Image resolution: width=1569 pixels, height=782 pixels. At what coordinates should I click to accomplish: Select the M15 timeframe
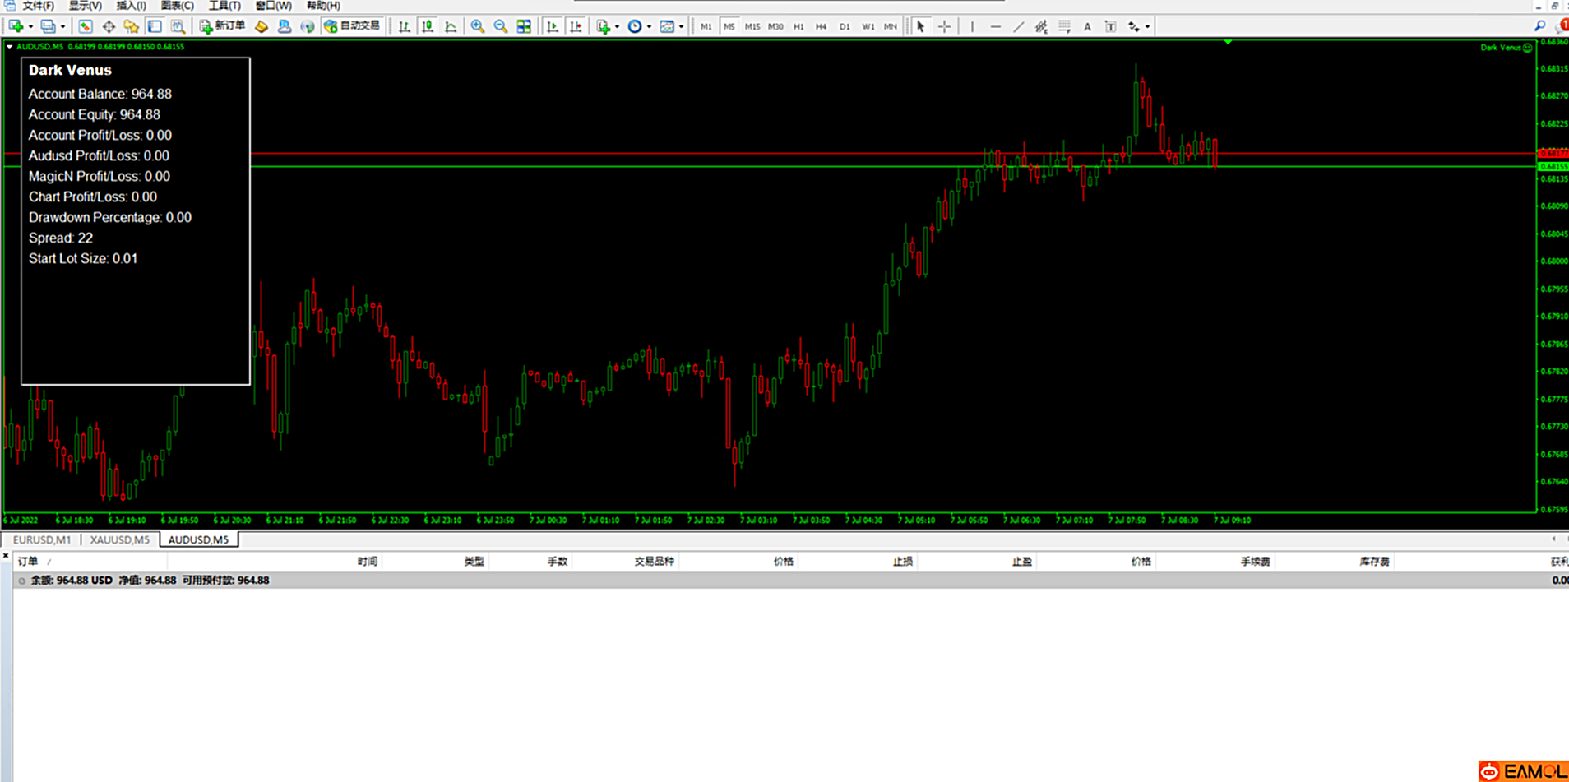(752, 26)
